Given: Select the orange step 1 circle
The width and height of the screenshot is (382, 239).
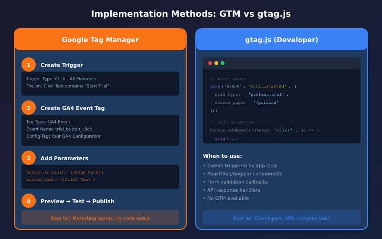Looking at the screenshot, I should click(x=29, y=65).
